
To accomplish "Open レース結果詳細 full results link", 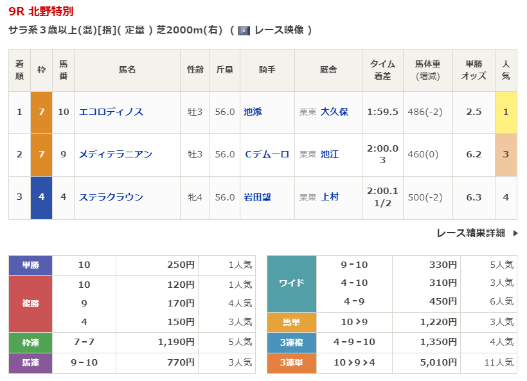I will click(x=470, y=233).
